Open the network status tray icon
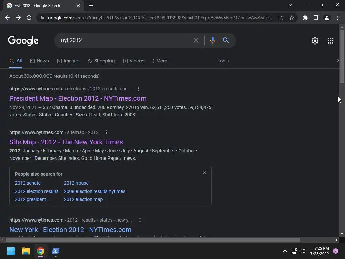Screen dimensions: 345x259 point(294,251)
